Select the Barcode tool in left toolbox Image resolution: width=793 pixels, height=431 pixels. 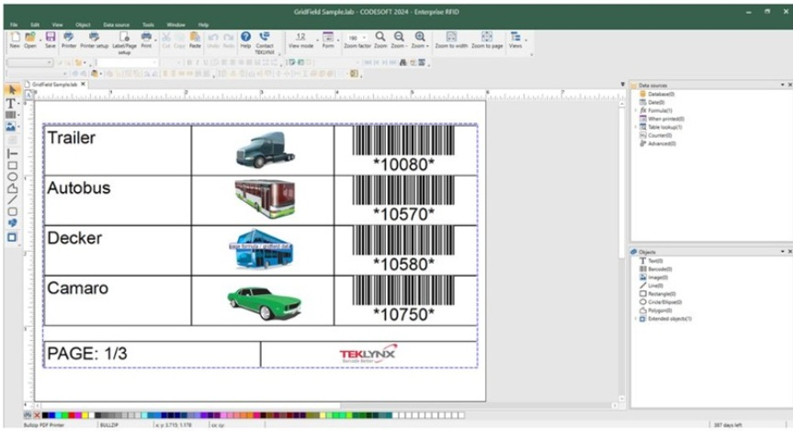coord(11,115)
